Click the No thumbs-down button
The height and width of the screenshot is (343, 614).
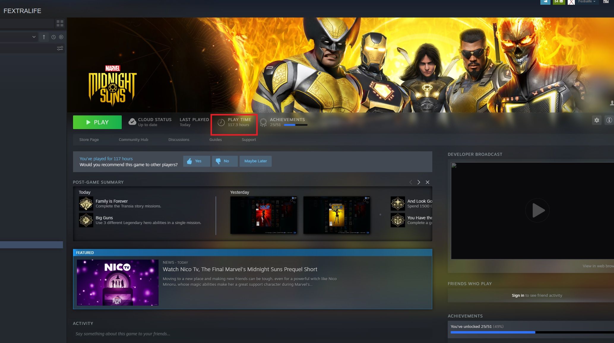[x=225, y=161]
